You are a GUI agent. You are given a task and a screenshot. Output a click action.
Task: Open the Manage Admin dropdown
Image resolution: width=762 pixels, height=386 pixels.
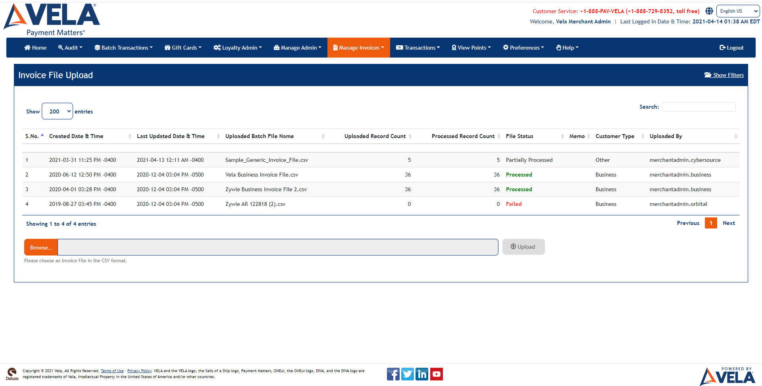tap(298, 48)
